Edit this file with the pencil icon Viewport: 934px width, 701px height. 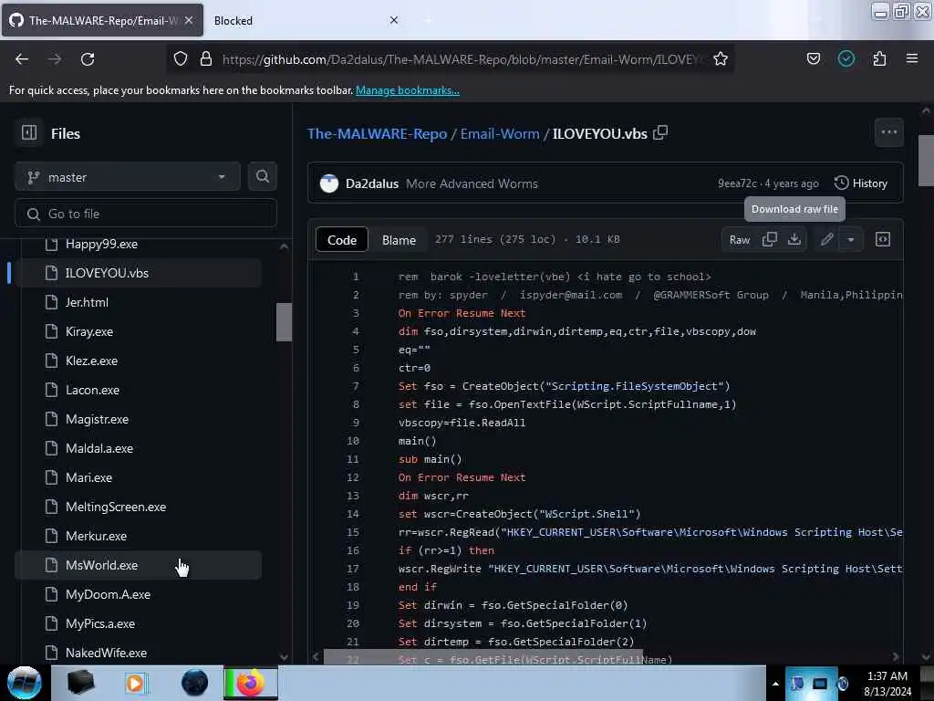[826, 240]
